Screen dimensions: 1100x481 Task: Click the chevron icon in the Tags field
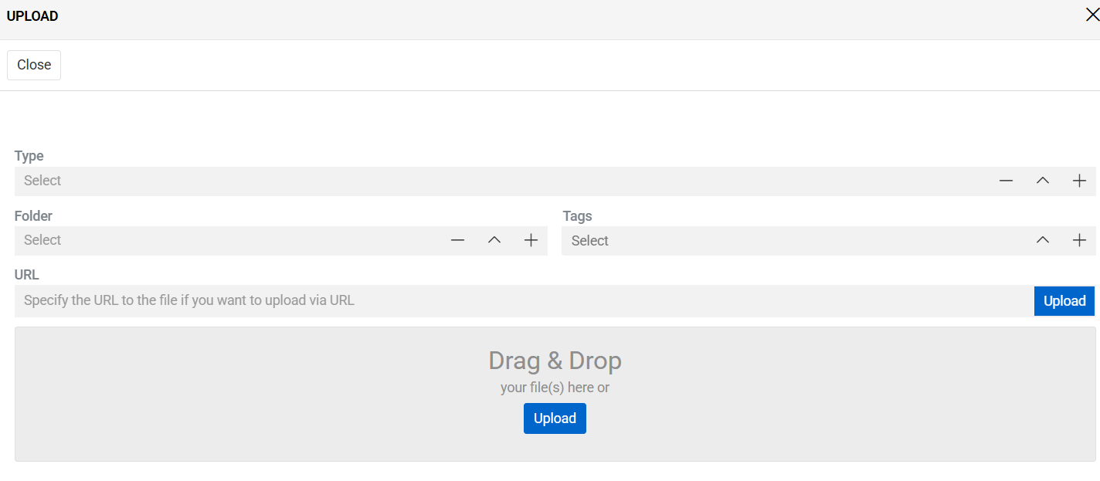point(1043,239)
